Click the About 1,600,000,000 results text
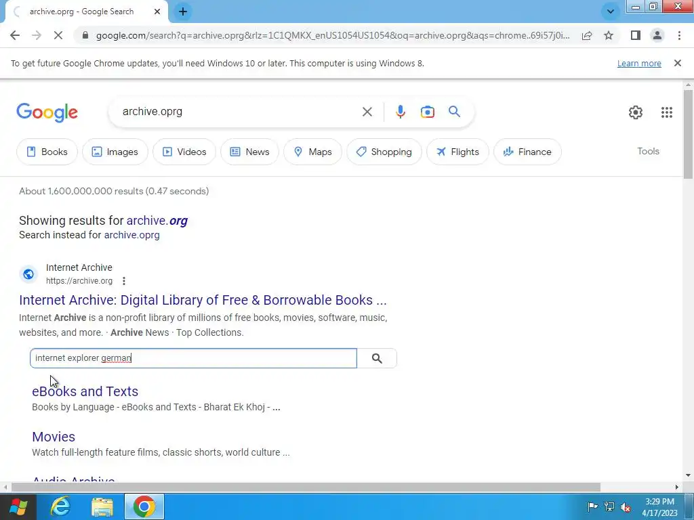The width and height of the screenshot is (694, 520). click(x=114, y=191)
